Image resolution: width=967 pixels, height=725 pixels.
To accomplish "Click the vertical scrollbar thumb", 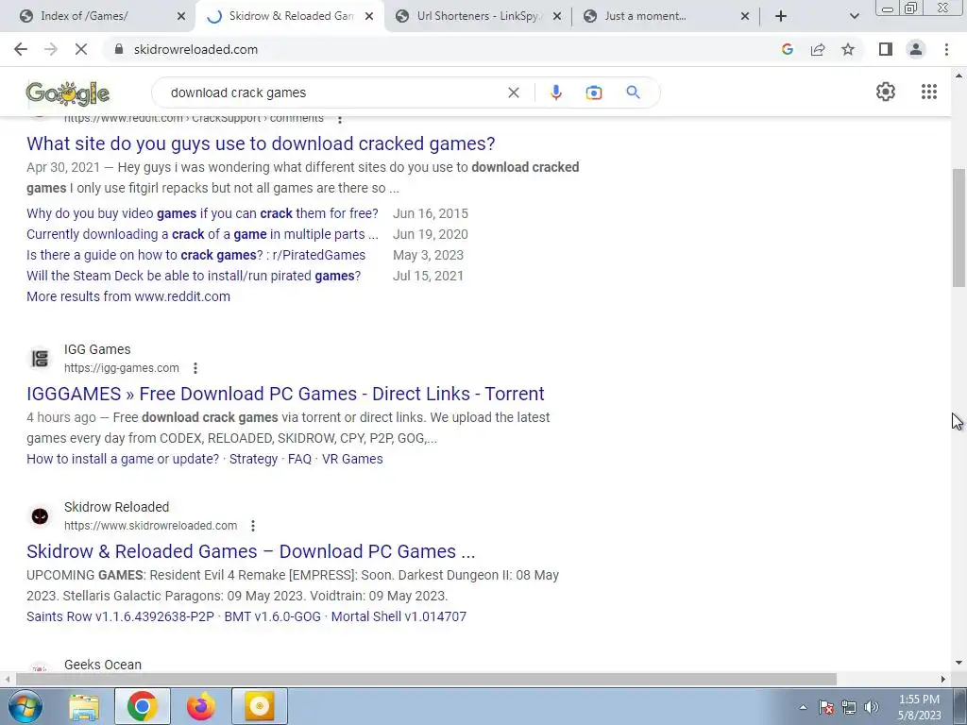I will pos(959,228).
